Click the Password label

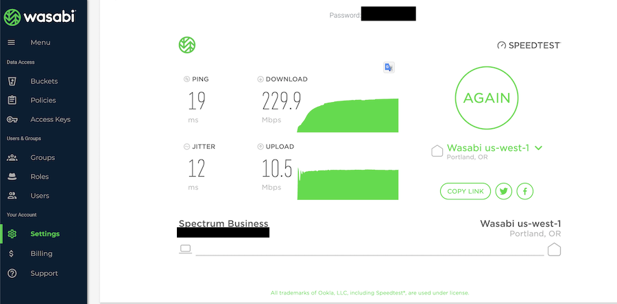[x=345, y=15]
